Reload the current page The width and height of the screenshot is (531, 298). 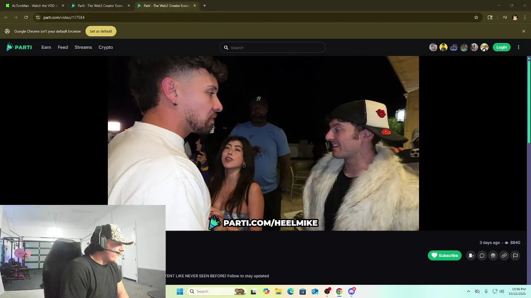(x=26, y=17)
